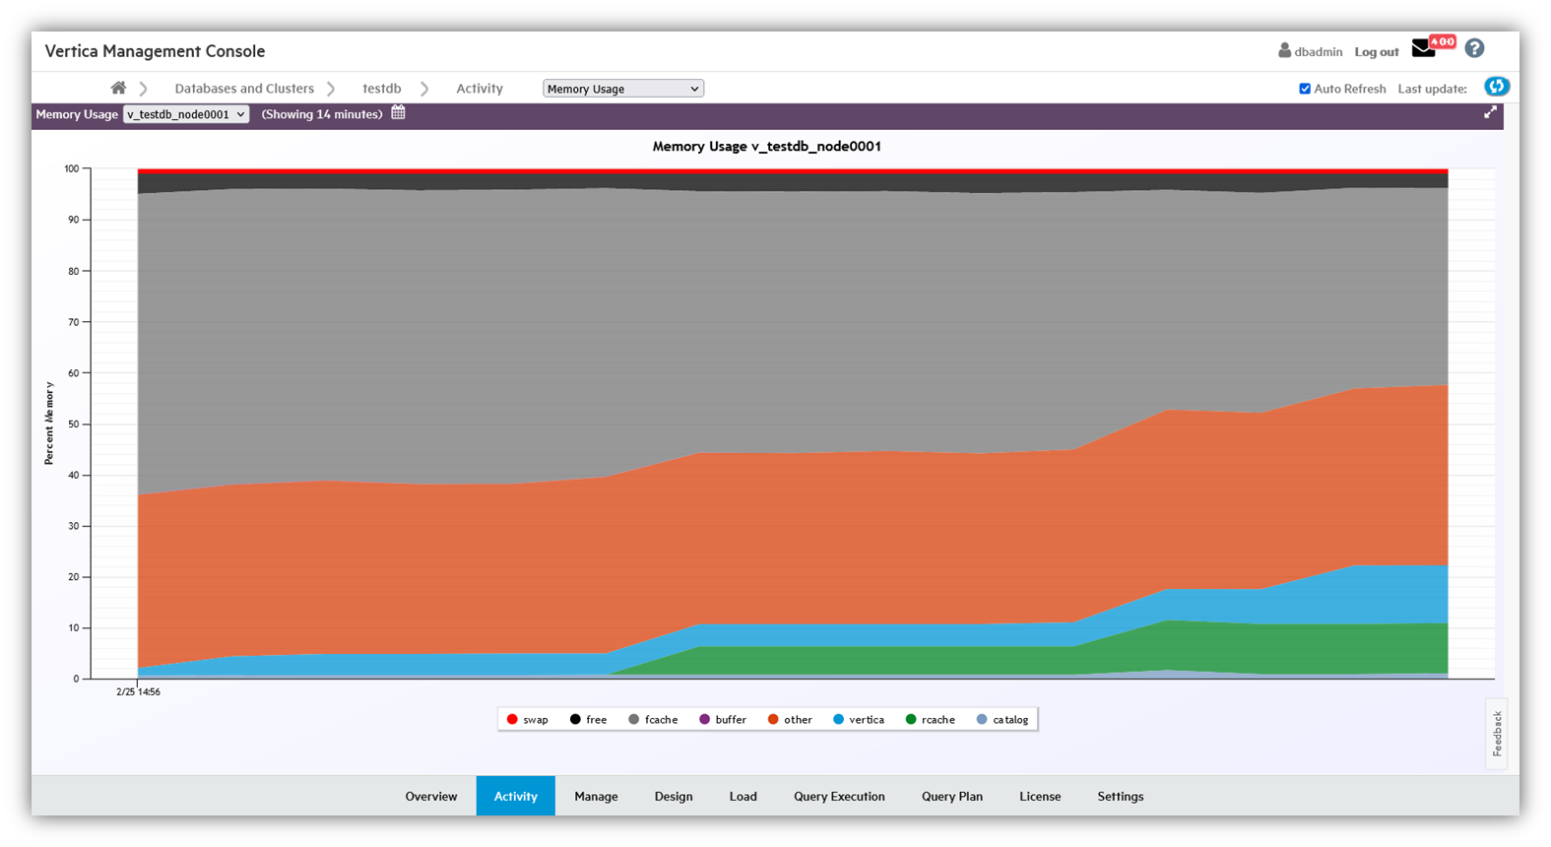Go to the Databases and Clusters breadcrumb

point(244,89)
